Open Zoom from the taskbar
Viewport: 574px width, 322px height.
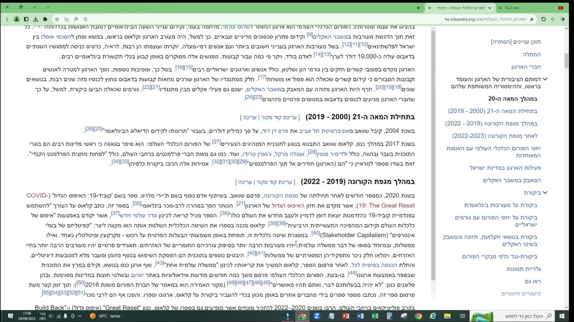tap(317, 316)
